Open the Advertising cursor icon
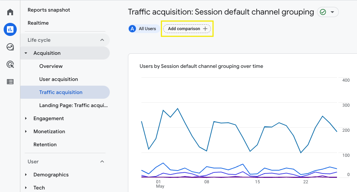357x192 pixels. pyautogui.click(x=10, y=64)
